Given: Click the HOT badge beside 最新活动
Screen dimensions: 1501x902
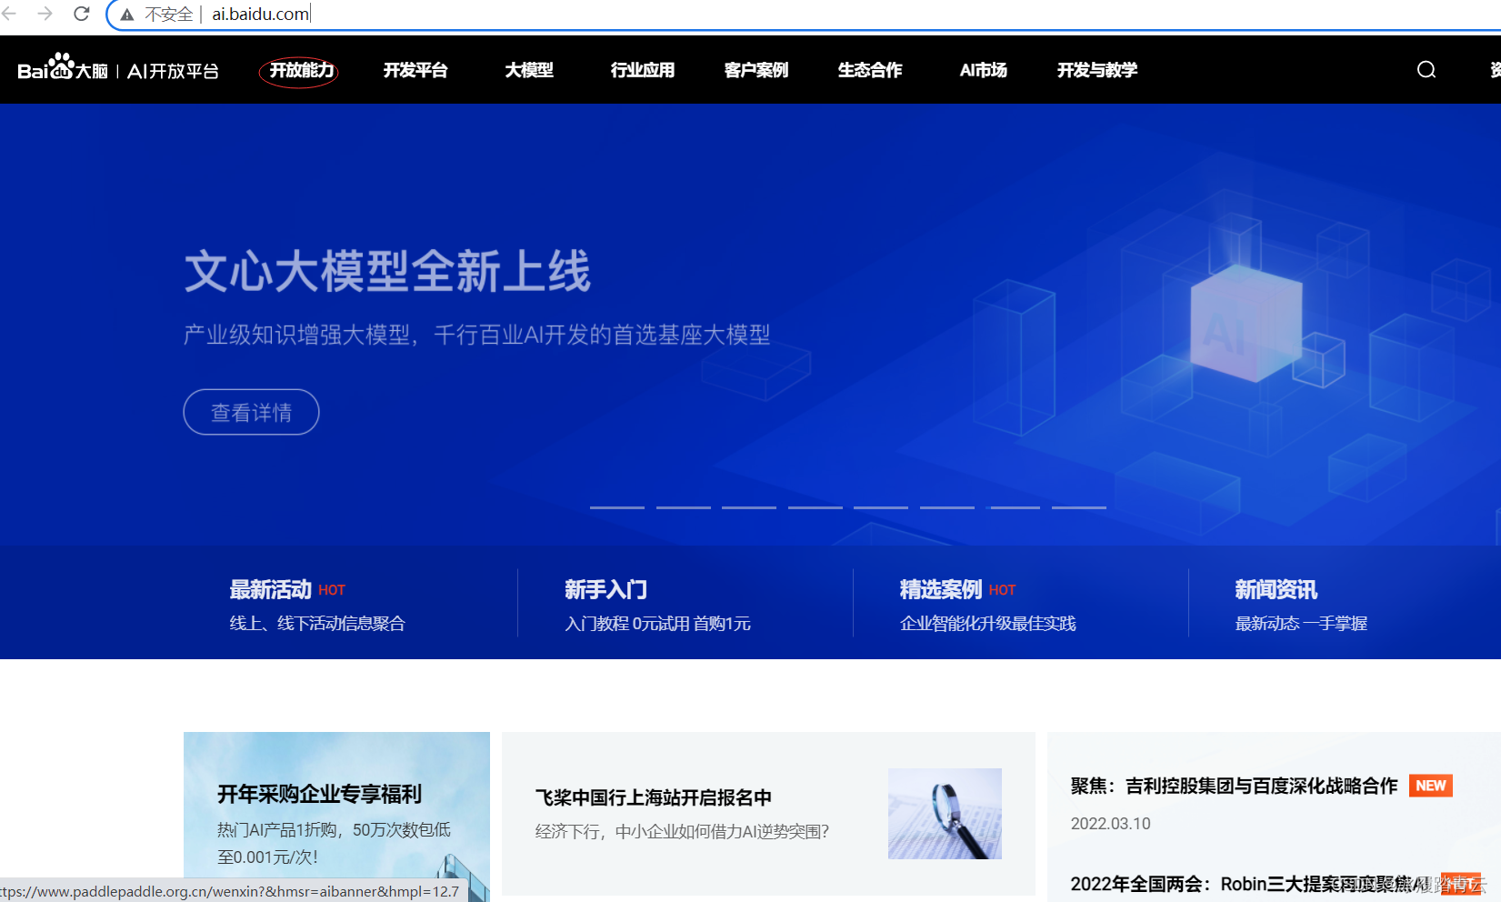Looking at the screenshot, I should [332, 589].
